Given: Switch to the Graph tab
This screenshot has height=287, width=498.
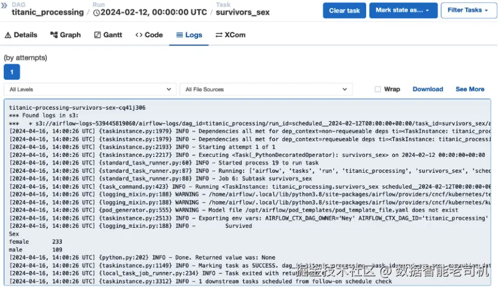Looking at the screenshot, I should 65,35.
